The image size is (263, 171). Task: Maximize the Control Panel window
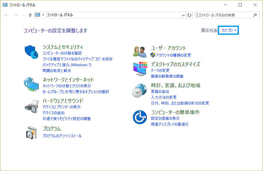pos(240,5)
